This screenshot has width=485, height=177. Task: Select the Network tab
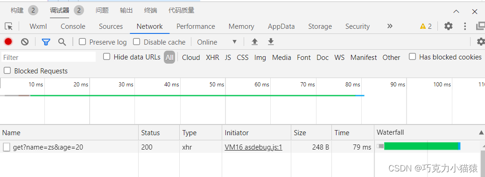point(150,26)
